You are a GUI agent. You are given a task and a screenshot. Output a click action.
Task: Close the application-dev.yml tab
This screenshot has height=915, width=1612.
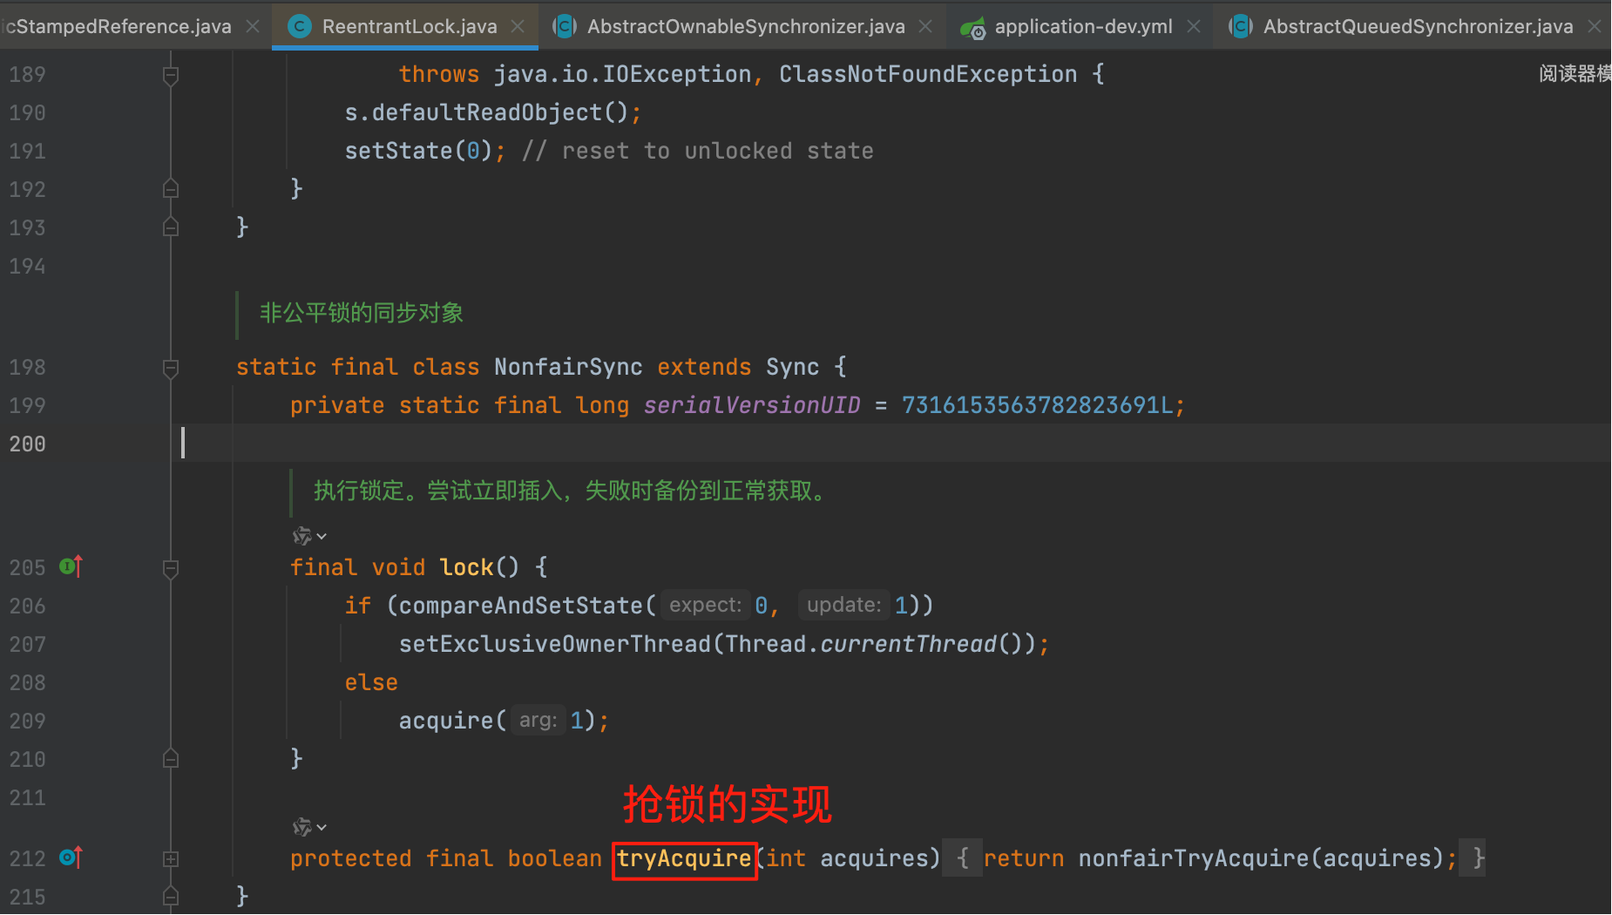[1194, 26]
